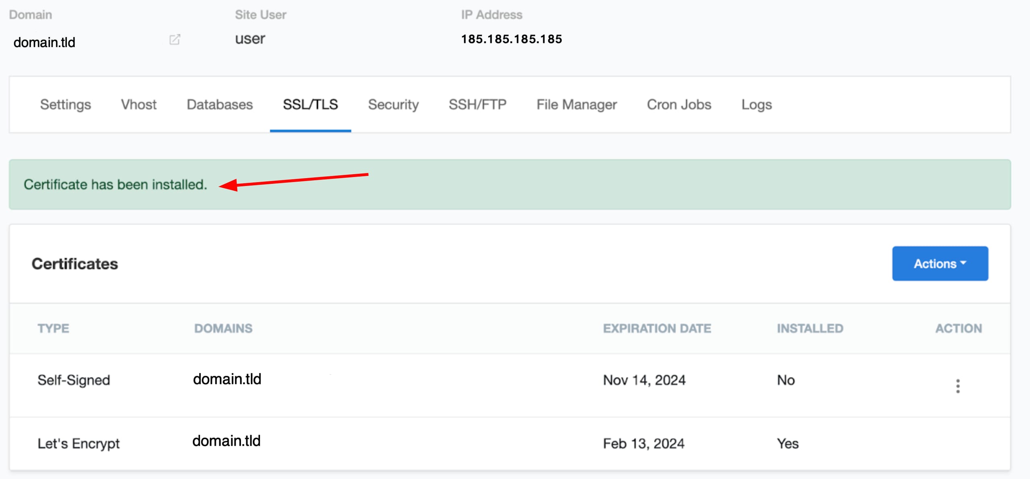Click the SSH/FTP tab
Screen dimensions: 1030x479
(x=478, y=104)
